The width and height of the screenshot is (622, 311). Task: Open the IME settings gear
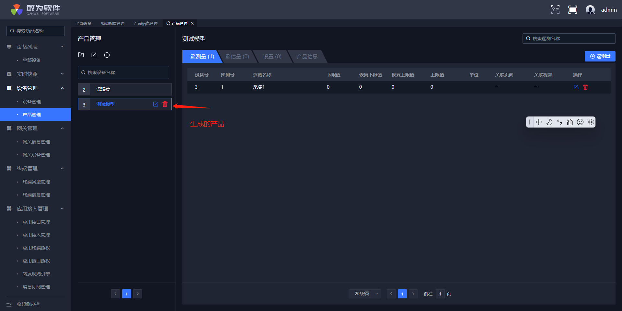591,122
